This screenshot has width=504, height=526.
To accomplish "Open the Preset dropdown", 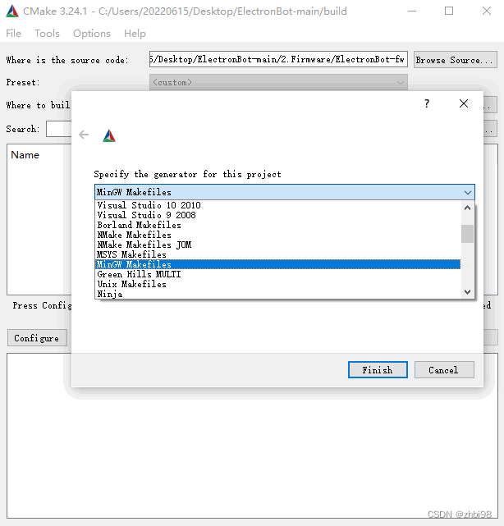I will (278, 82).
